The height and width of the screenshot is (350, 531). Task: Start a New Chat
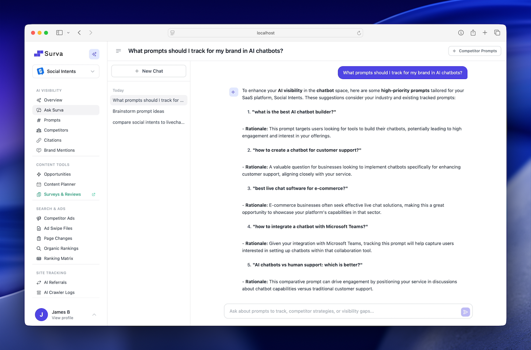(149, 71)
